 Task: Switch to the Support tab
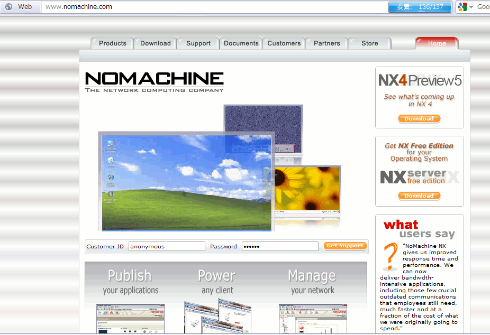pos(198,43)
